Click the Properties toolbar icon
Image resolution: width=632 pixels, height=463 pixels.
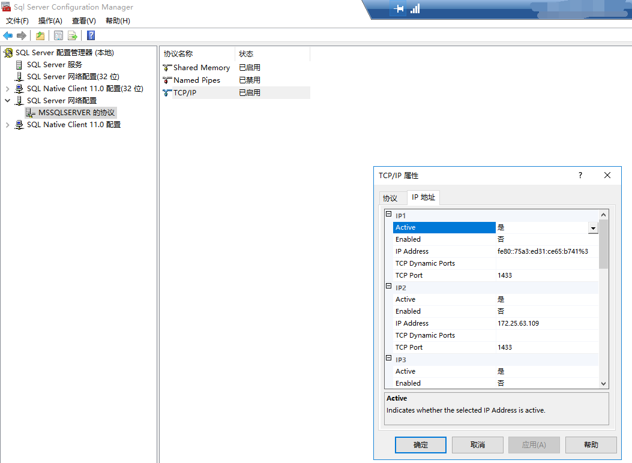pyautogui.click(x=58, y=35)
